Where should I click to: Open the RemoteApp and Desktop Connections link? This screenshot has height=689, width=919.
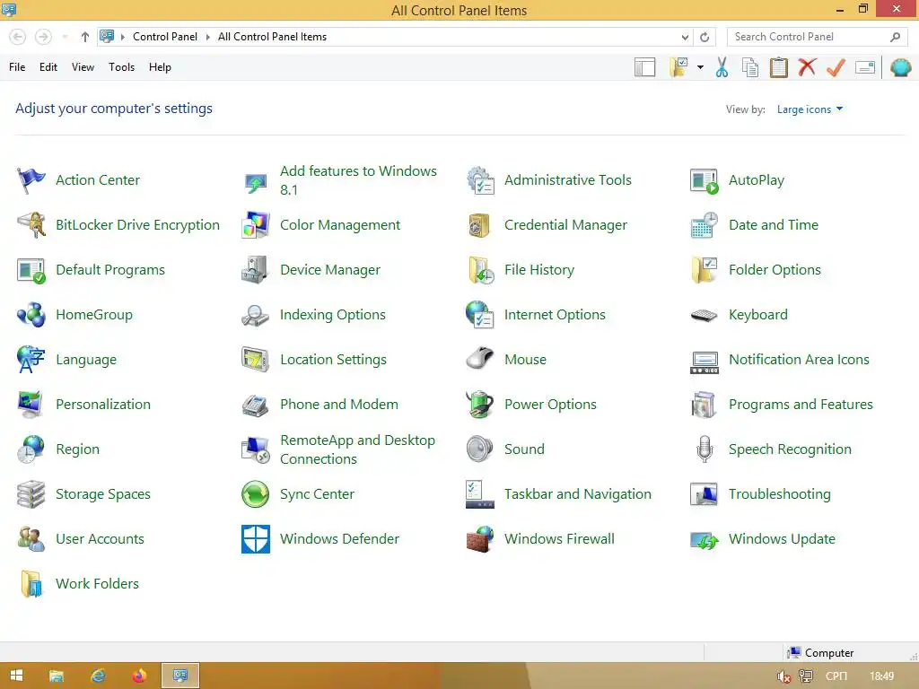tap(357, 449)
